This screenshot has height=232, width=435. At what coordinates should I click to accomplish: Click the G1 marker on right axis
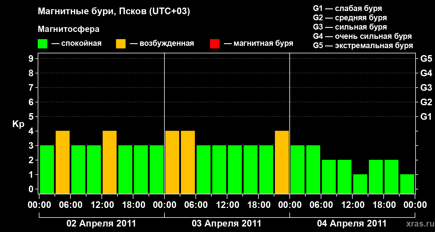click(x=426, y=117)
